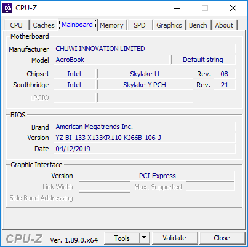
Task: Open the Bench tab
Action: pos(198,25)
